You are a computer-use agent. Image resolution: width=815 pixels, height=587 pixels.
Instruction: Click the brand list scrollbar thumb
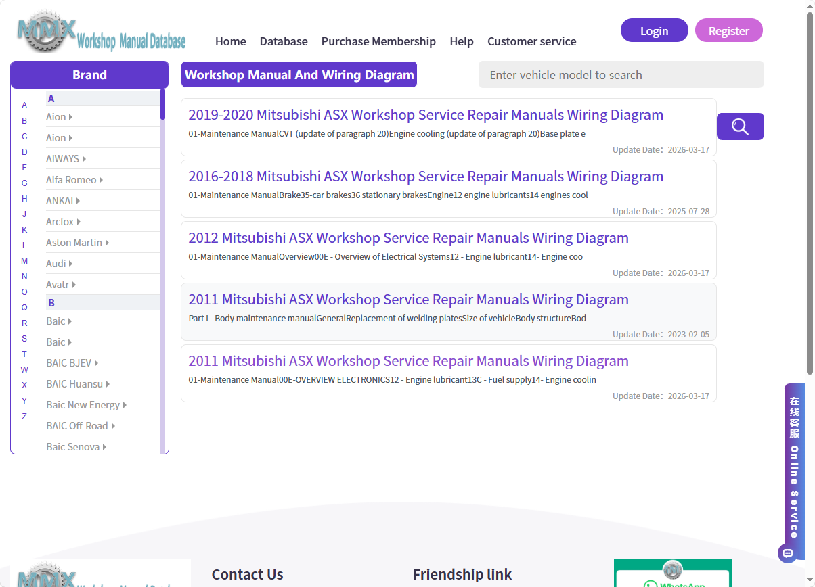162,104
